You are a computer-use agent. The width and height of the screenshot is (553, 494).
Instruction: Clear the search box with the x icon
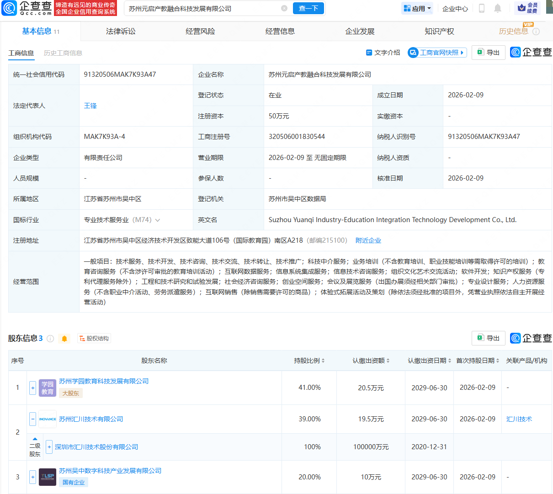click(284, 8)
